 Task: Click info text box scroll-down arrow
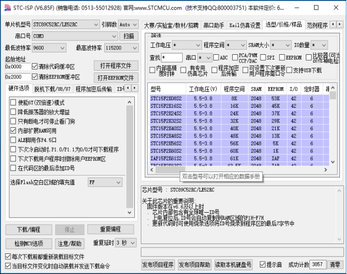pyautogui.click(x=339, y=239)
